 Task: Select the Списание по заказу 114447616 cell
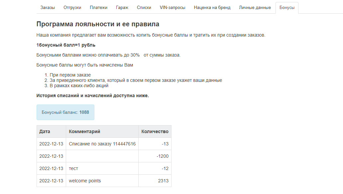click(102, 144)
